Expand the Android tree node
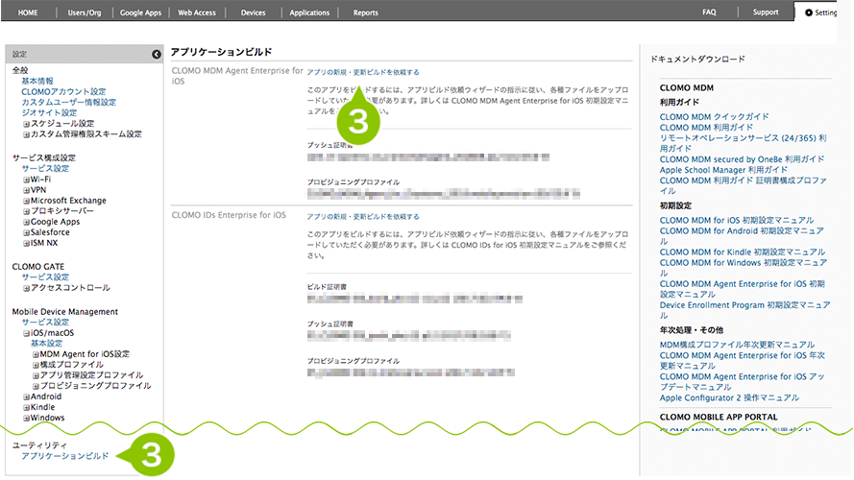Viewport: 854px width, 480px height. coord(26,397)
